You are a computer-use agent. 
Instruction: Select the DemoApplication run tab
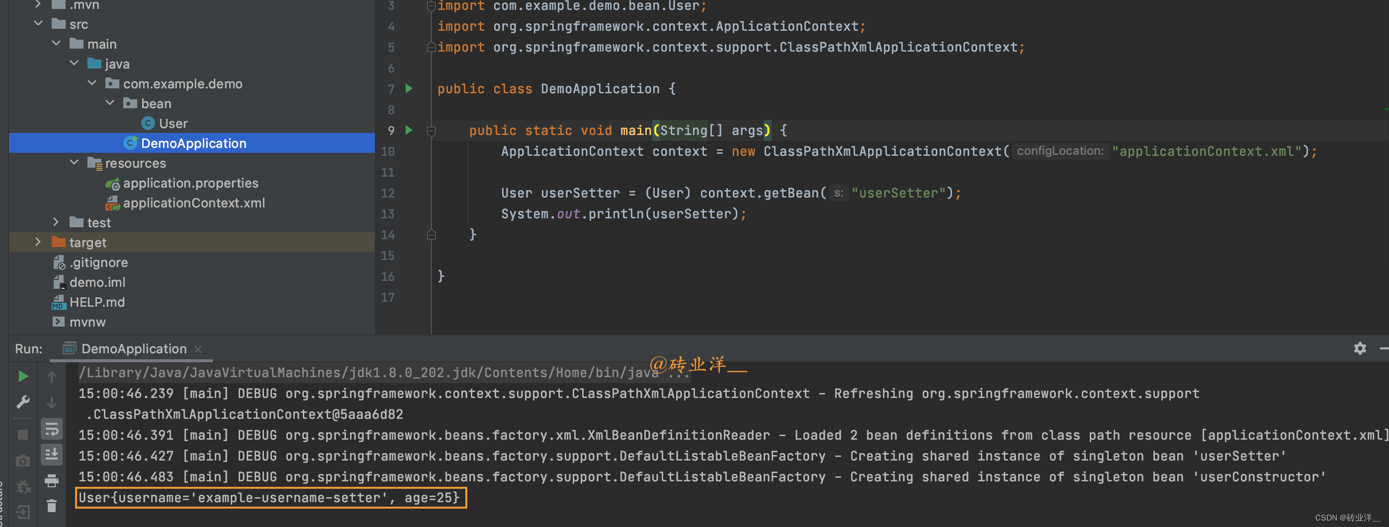click(x=134, y=349)
